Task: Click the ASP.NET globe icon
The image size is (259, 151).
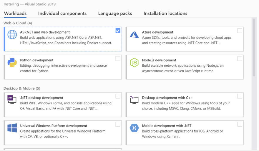Action: click(12, 35)
